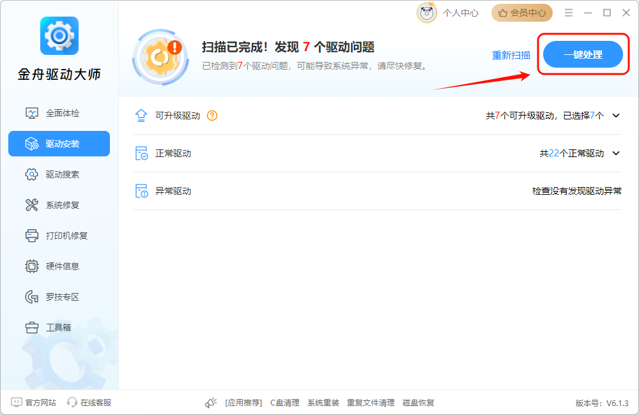Click the 驱动安装 box icon
Viewport: 639px width, 415px height.
pos(32,144)
